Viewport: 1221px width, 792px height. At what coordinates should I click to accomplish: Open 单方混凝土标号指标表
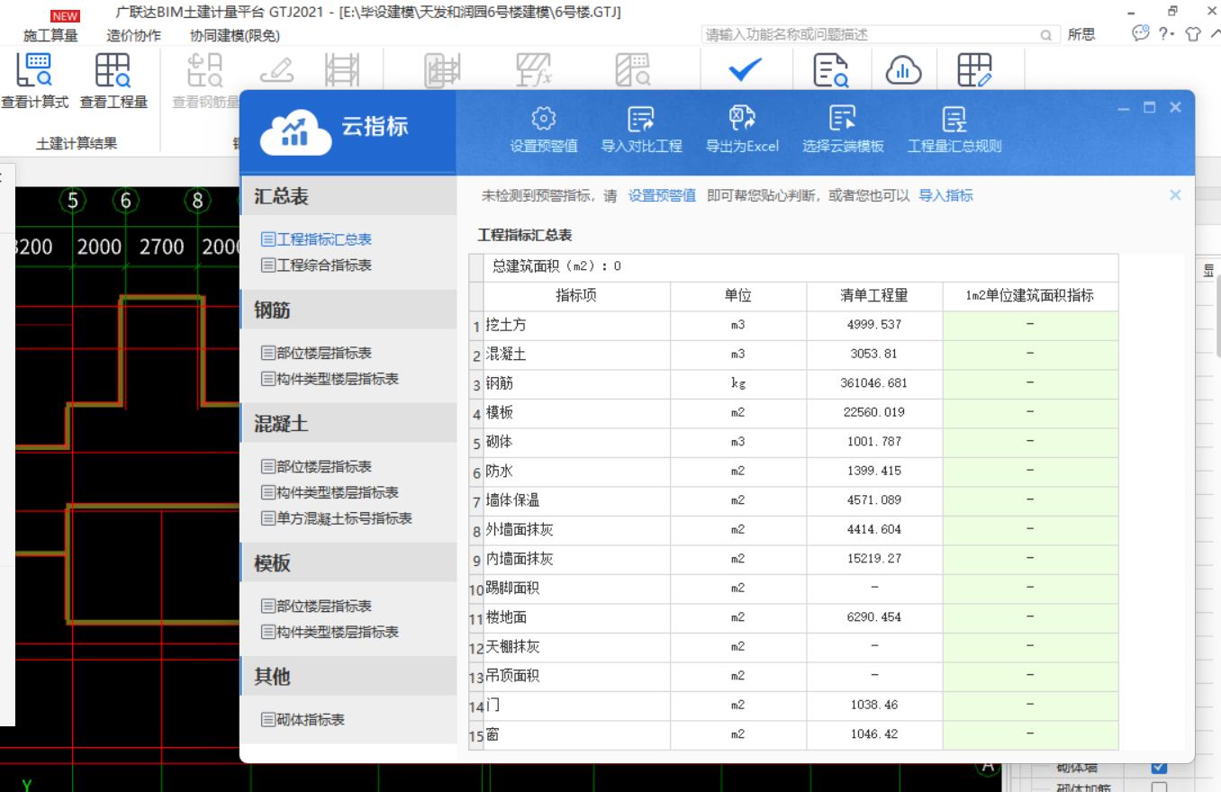(337, 518)
